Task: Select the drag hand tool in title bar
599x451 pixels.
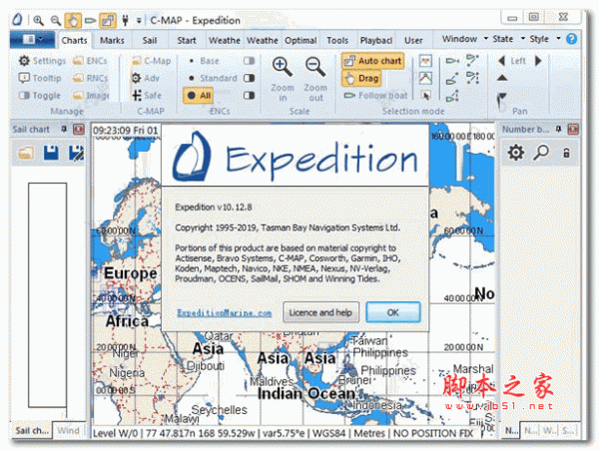Action: (73, 20)
